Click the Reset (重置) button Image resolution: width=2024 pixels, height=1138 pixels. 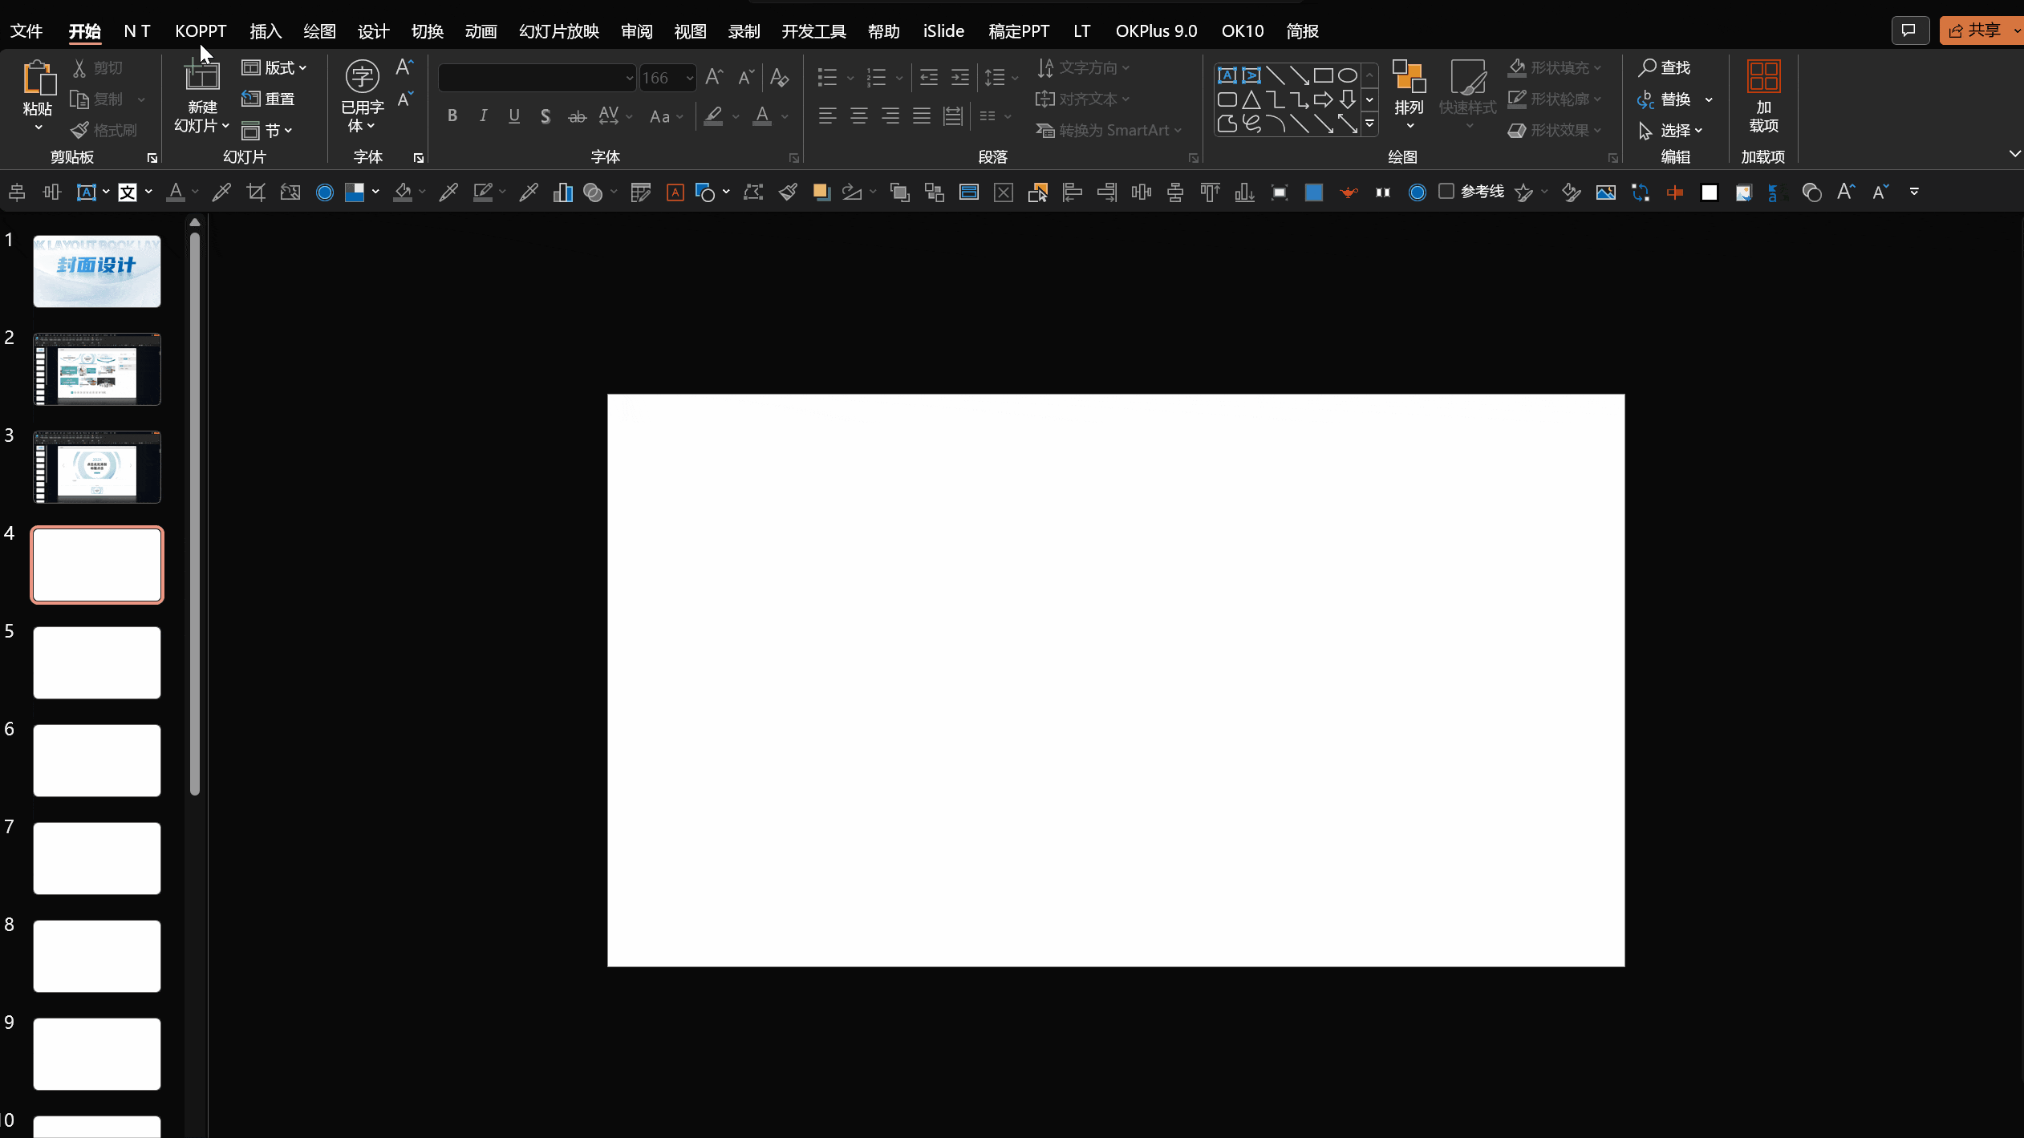269,99
